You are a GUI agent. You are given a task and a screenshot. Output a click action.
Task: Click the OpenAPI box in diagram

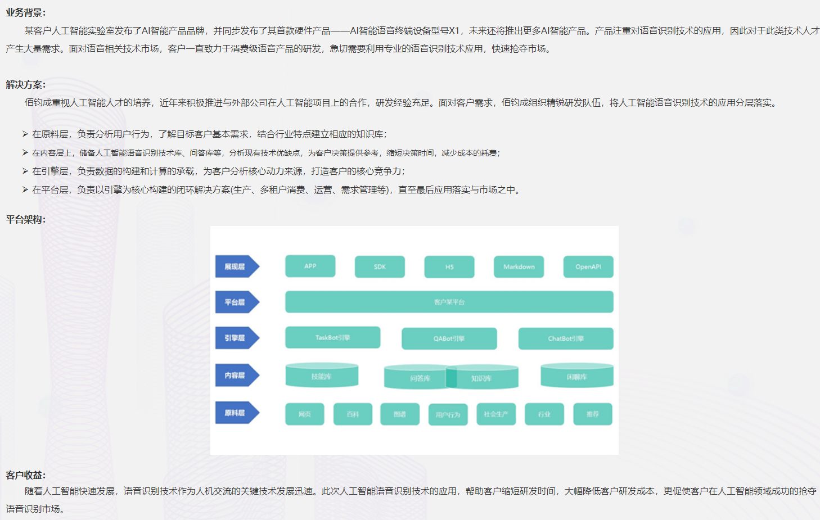coord(588,266)
